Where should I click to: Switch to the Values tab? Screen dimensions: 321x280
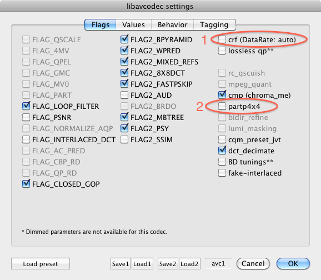pyautogui.click(x=133, y=25)
